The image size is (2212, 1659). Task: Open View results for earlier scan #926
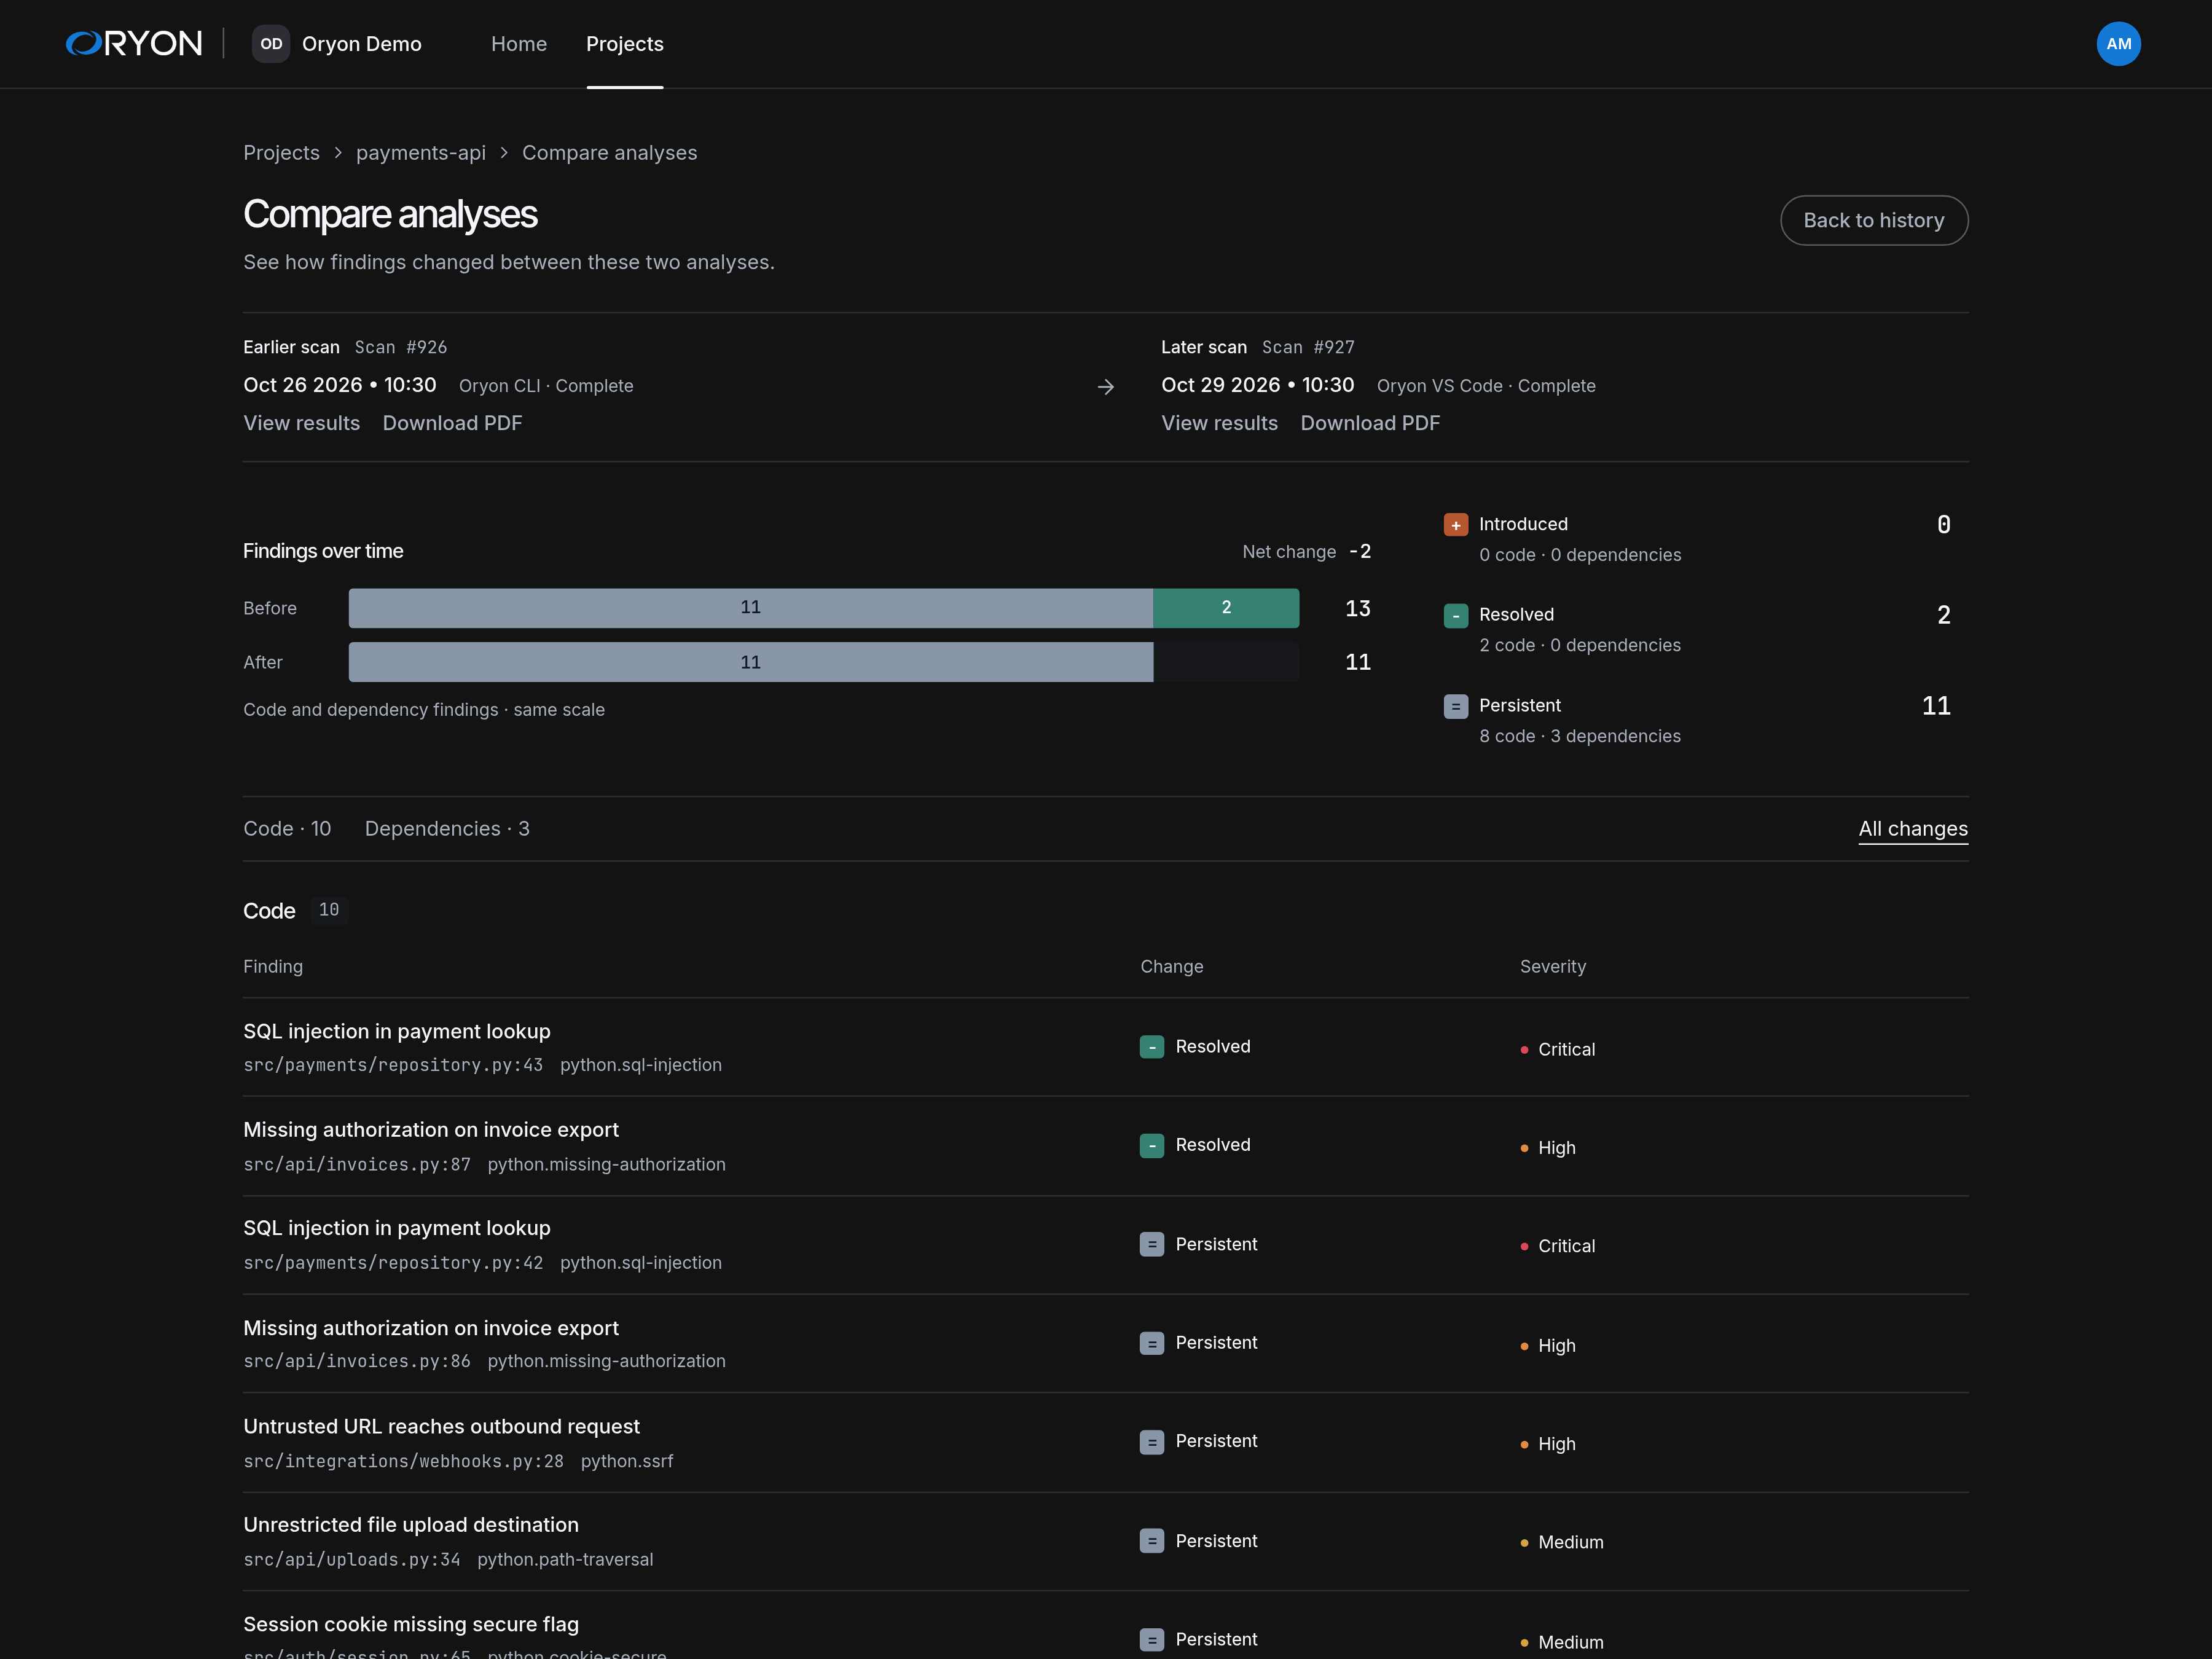click(x=302, y=424)
